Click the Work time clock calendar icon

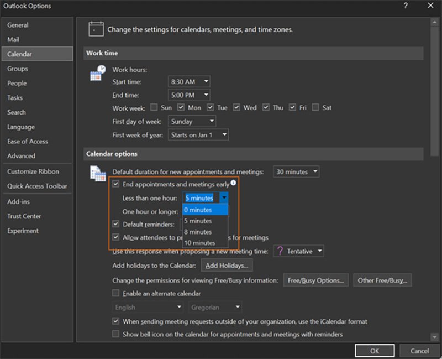click(98, 73)
